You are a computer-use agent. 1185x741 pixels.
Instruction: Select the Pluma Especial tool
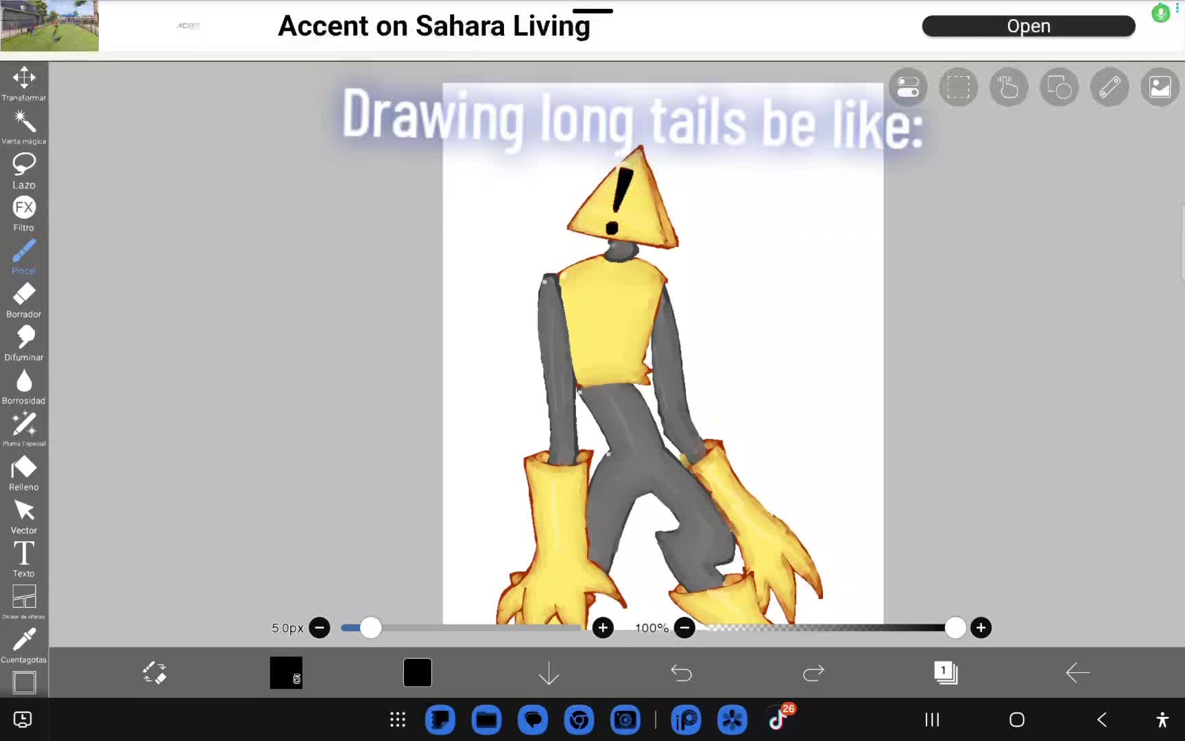tap(24, 430)
